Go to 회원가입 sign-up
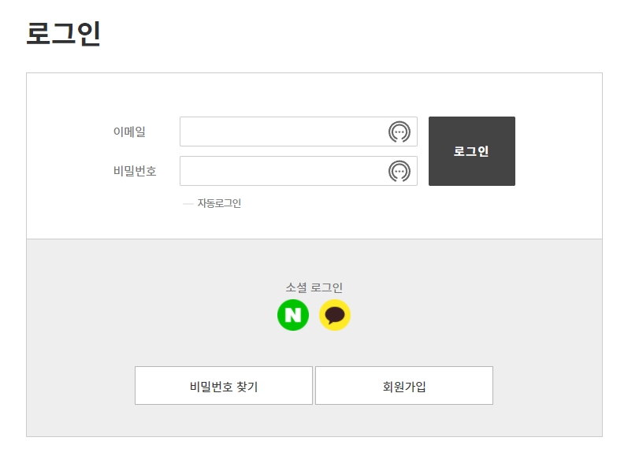Image resolution: width=628 pixels, height=467 pixels. tap(404, 386)
